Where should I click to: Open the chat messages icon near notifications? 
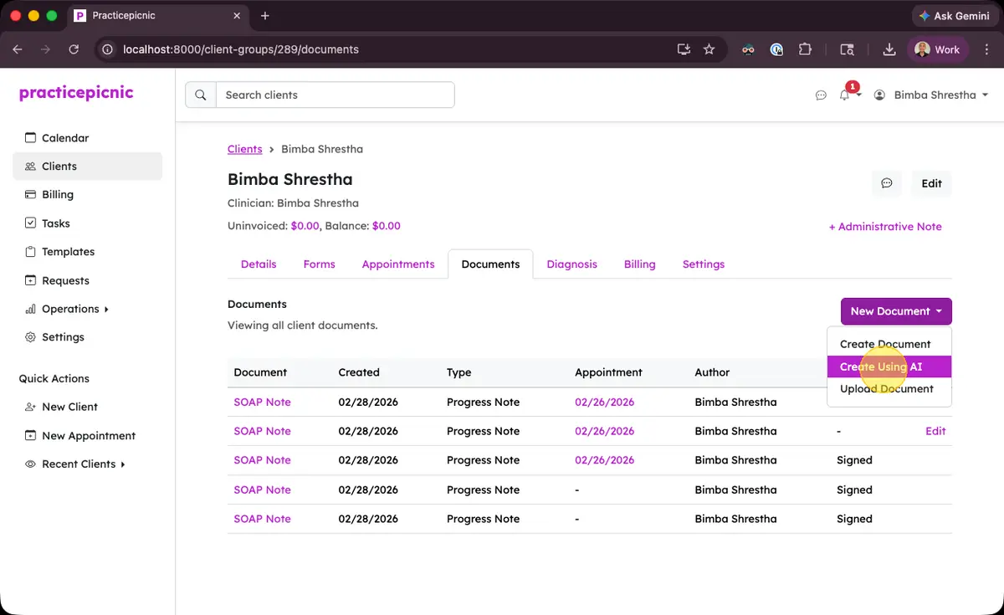tap(821, 95)
